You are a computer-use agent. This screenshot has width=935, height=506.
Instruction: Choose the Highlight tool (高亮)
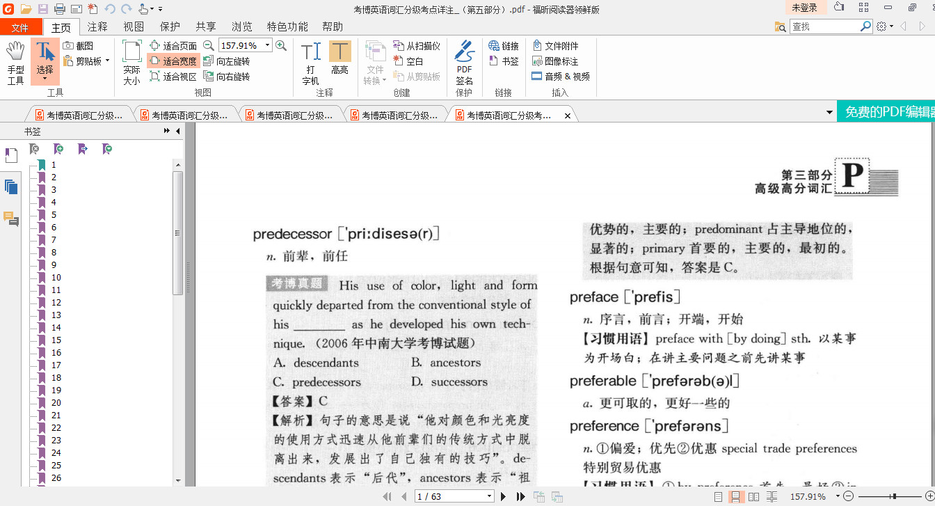click(x=339, y=58)
